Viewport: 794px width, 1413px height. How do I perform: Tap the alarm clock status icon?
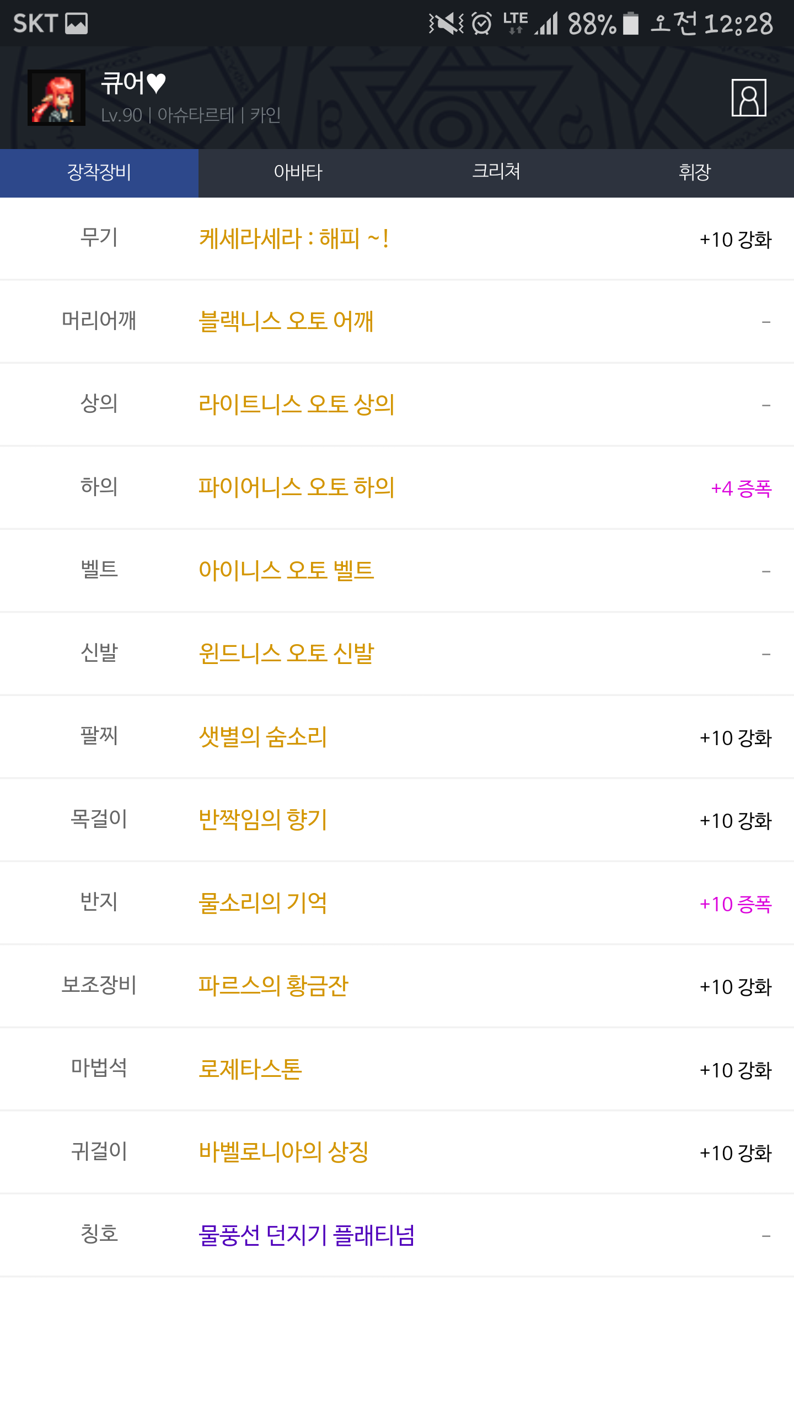point(482,24)
